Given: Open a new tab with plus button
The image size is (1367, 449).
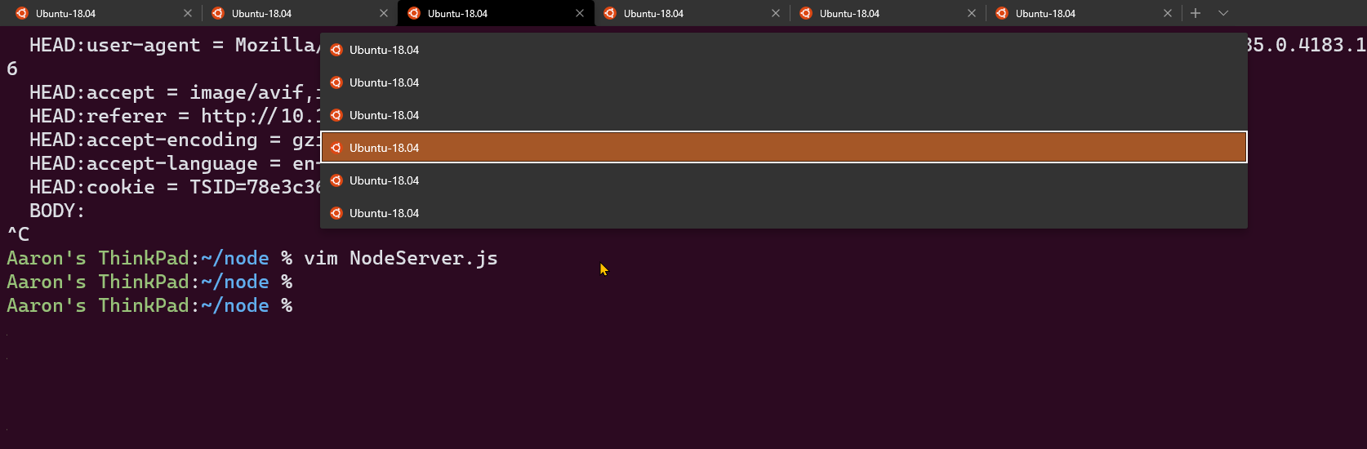Looking at the screenshot, I should click(1196, 13).
